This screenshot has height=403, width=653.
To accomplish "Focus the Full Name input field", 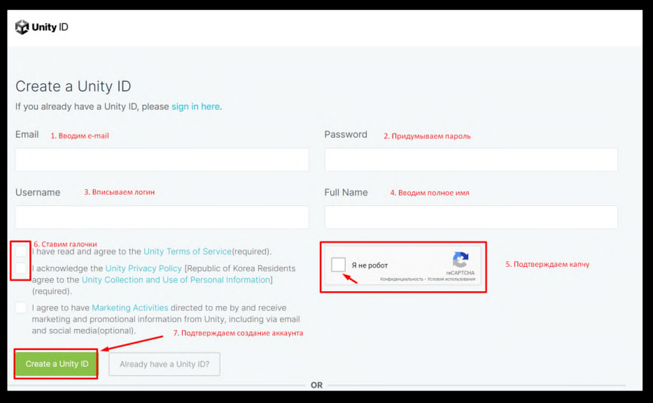I will click(x=471, y=217).
